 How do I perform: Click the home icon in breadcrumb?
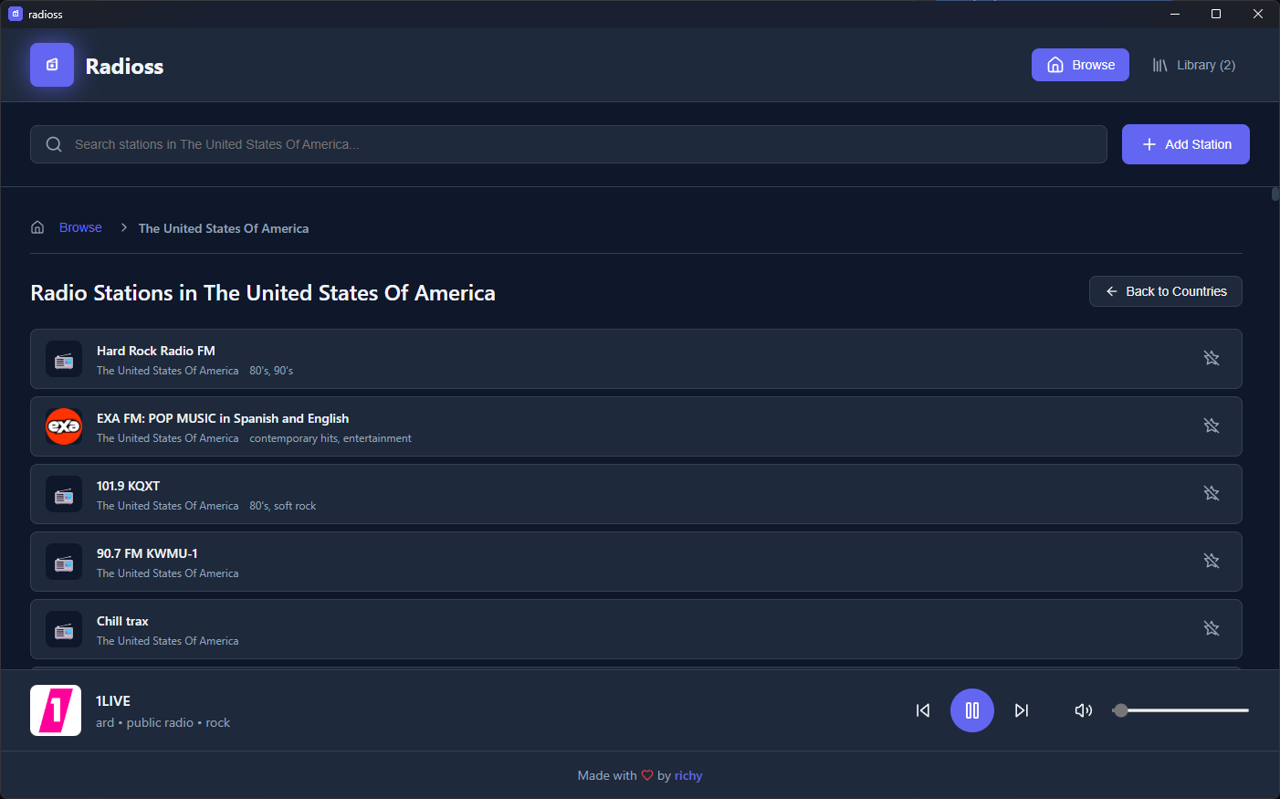[x=37, y=227]
